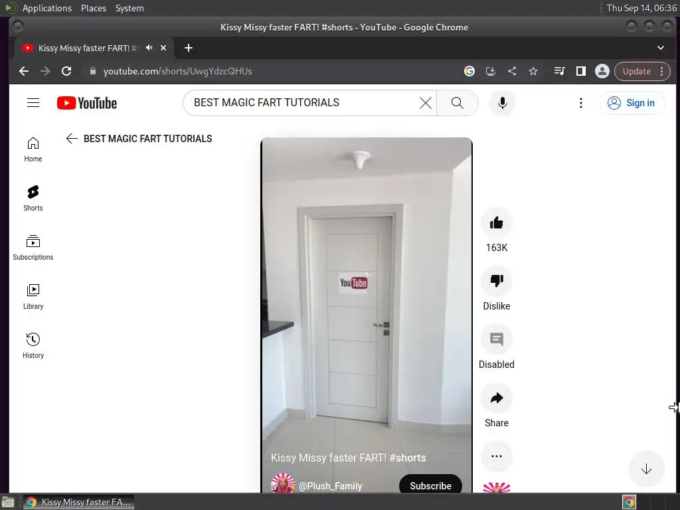Open the YouTube hamburger guide menu
This screenshot has width=680, height=510.
[x=33, y=103]
